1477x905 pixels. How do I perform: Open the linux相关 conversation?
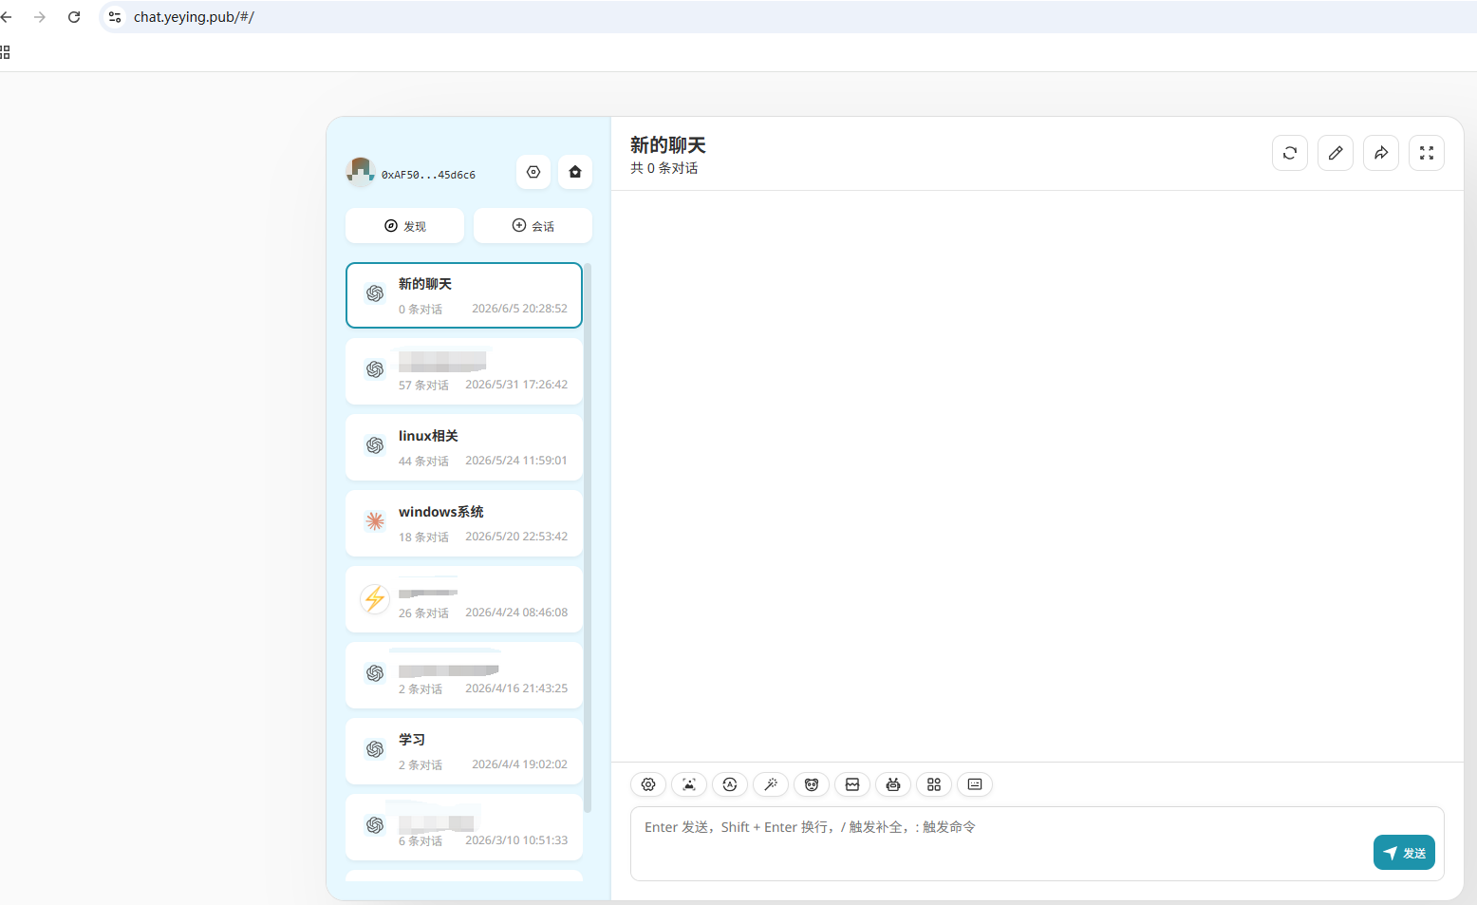(464, 447)
